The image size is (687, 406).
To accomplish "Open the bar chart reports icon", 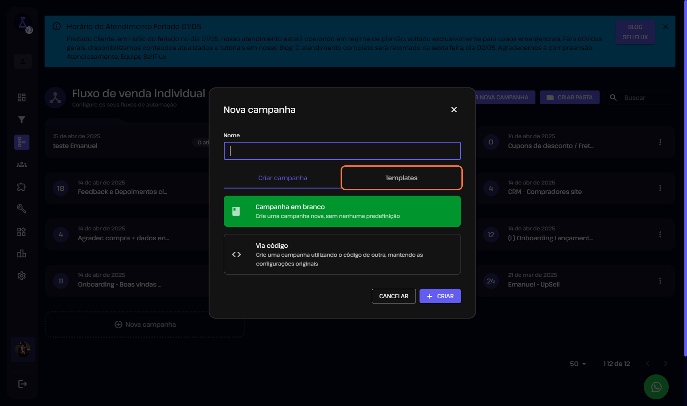I will (21, 254).
